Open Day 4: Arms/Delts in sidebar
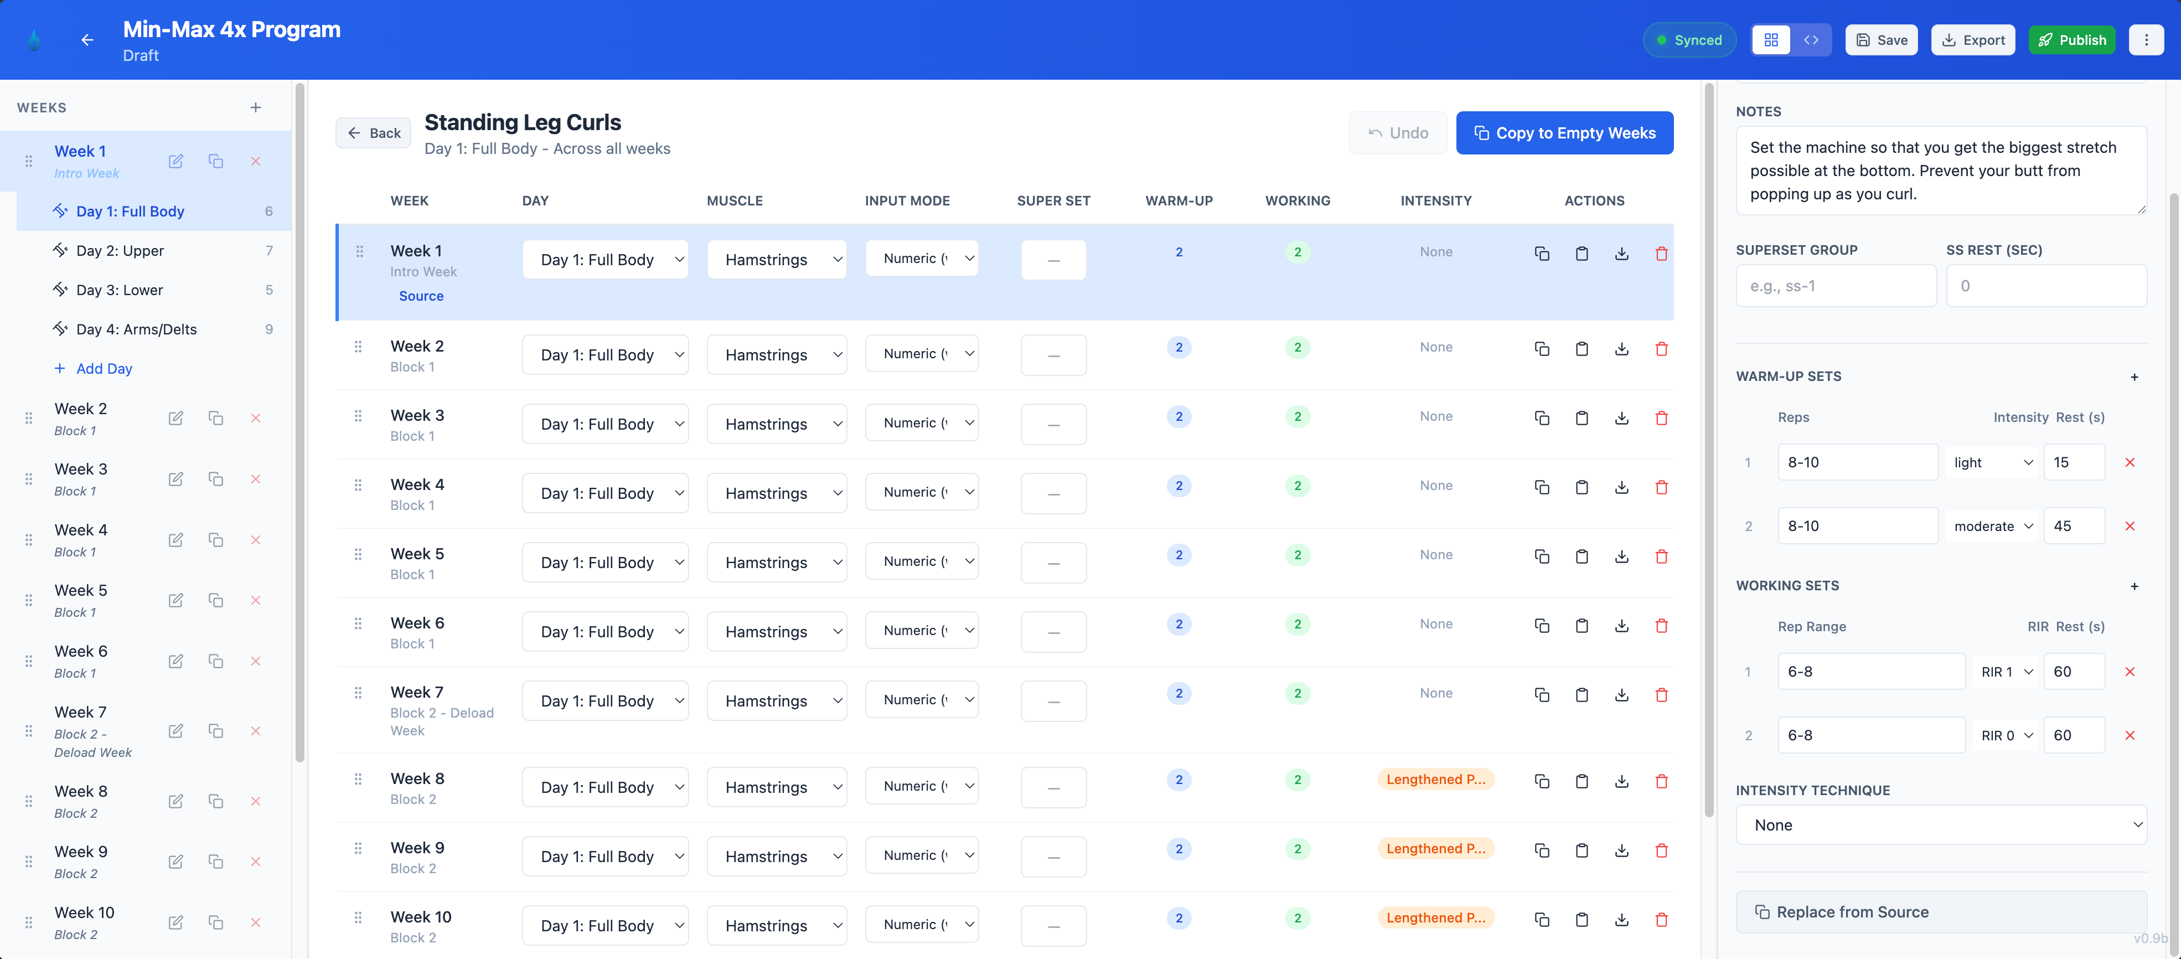This screenshot has width=2181, height=959. [136, 329]
